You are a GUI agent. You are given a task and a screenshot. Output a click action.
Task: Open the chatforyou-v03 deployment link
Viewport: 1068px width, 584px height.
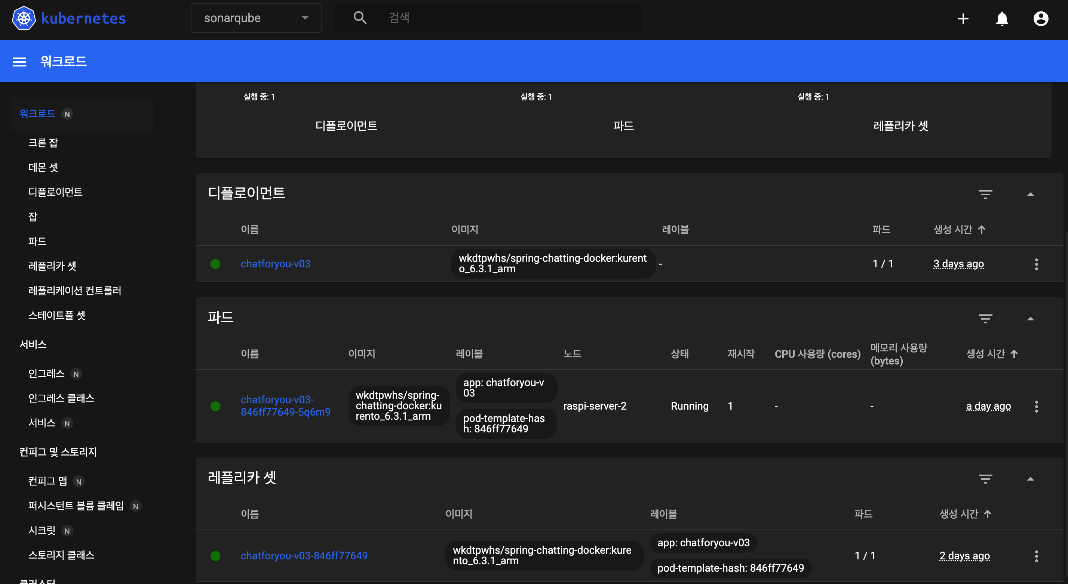click(x=275, y=264)
